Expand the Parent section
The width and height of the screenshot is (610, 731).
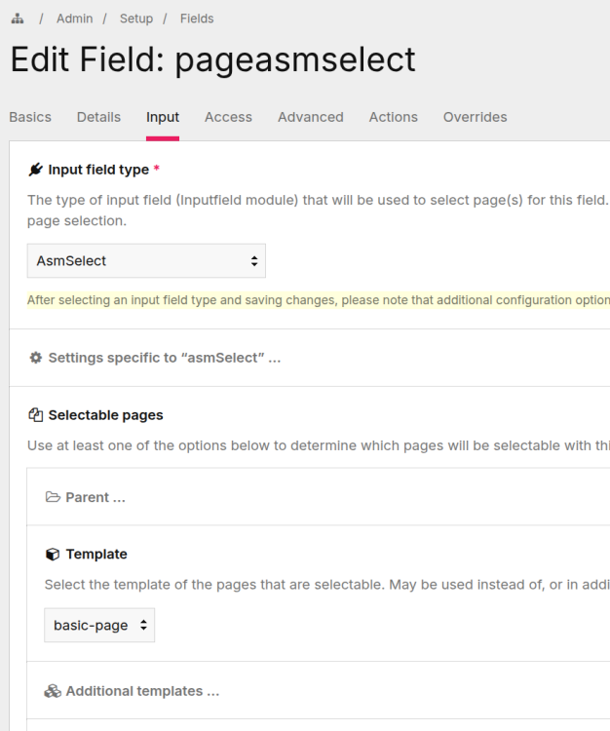(x=95, y=497)
